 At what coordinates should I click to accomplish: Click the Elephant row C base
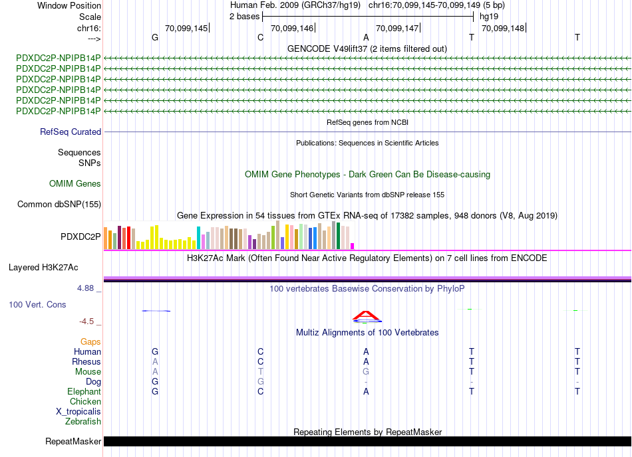point(260,391)
